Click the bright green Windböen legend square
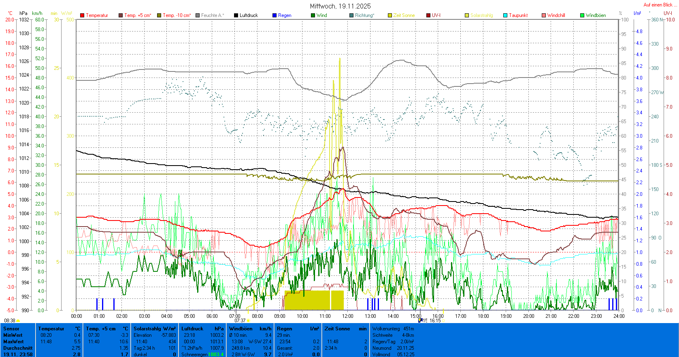The image size is (679, 357). pyautogui.click(x=582, y=15)
